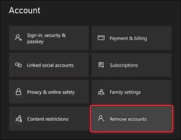Click the Account page heading
The height and width of the screenshot is (140, 181).
(25, 10)
